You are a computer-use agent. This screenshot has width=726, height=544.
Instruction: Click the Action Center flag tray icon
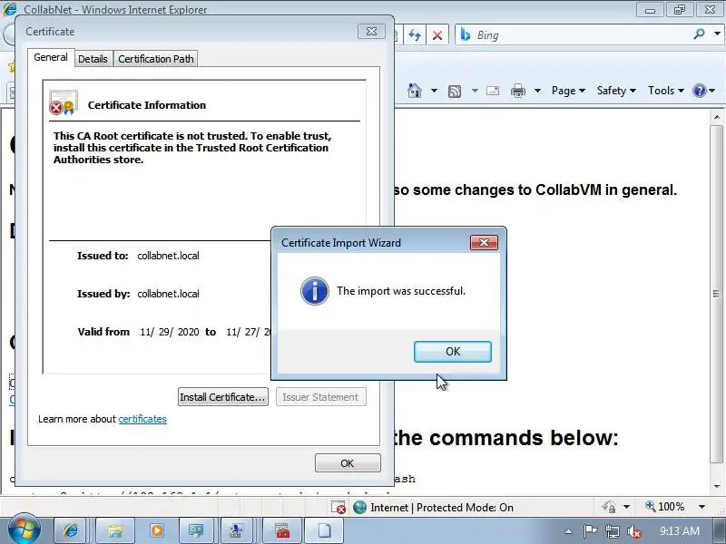coord(590,531)
